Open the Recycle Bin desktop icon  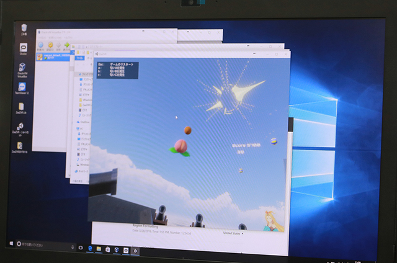click(x=24, y=29)
